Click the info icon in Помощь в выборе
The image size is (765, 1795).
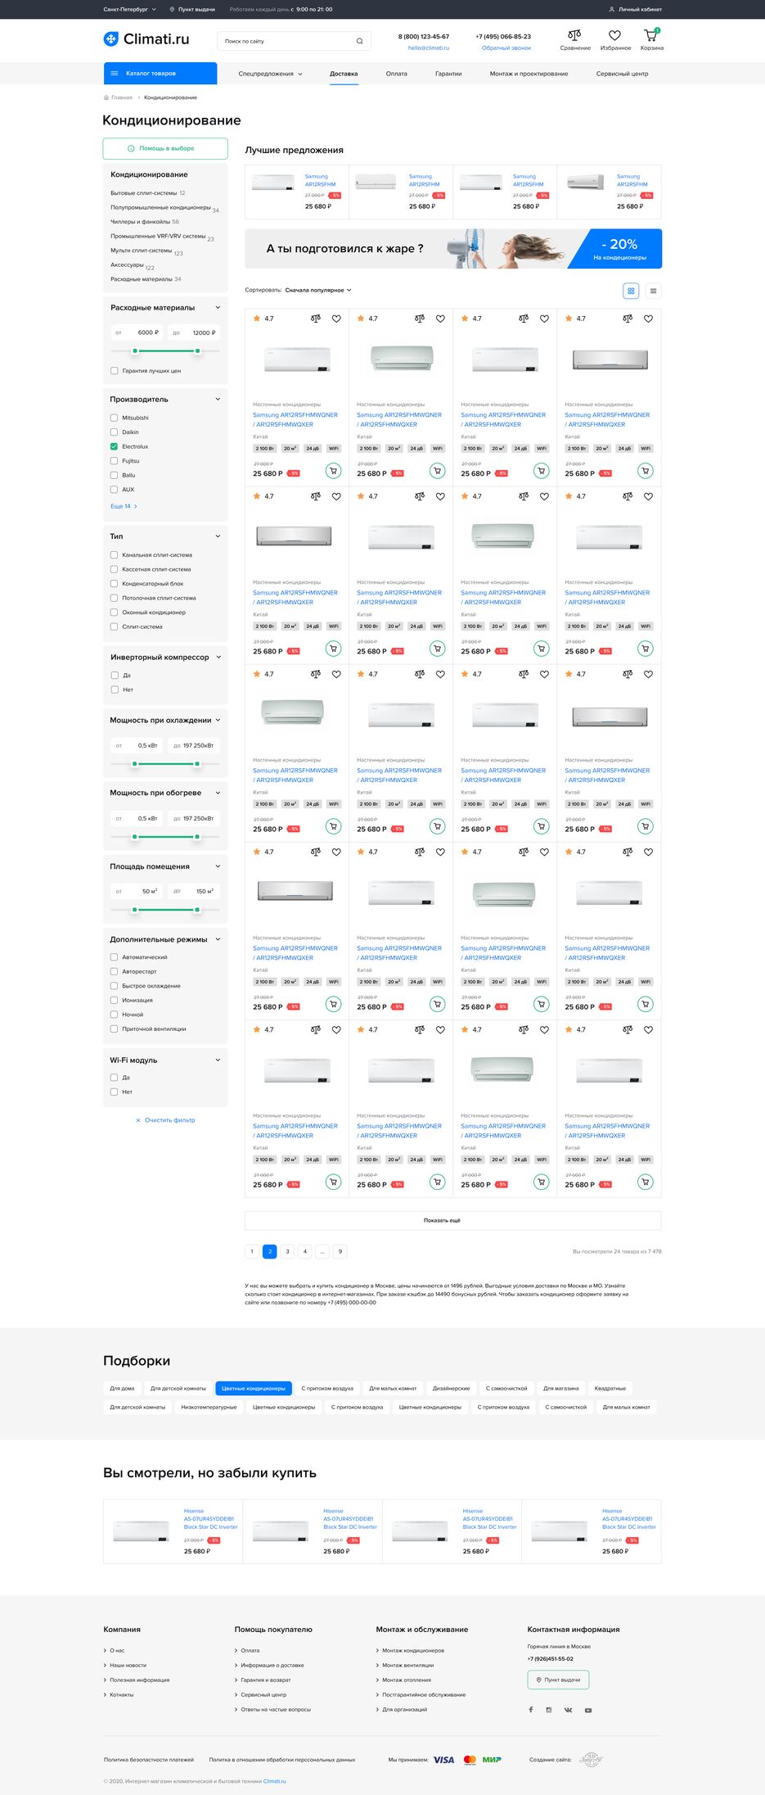131,148
